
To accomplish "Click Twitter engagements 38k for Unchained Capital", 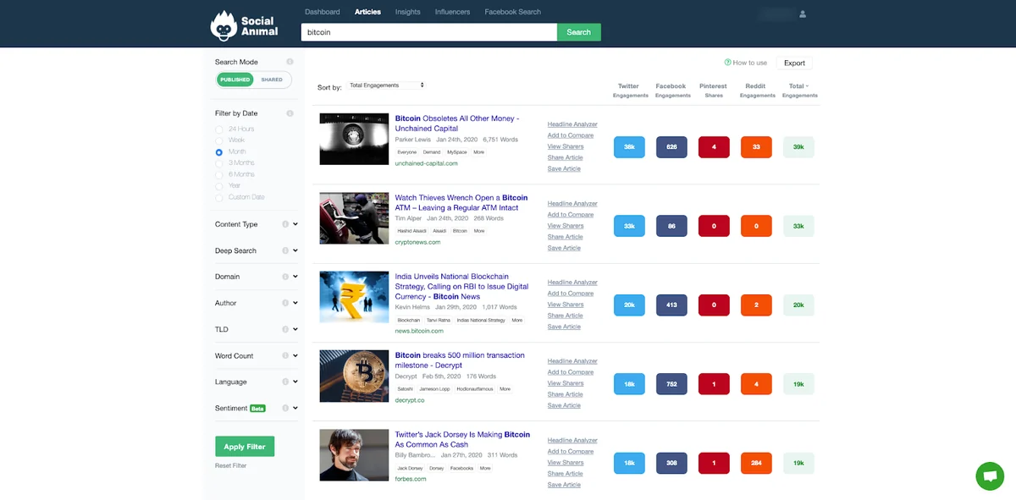I will pos(629,147).
